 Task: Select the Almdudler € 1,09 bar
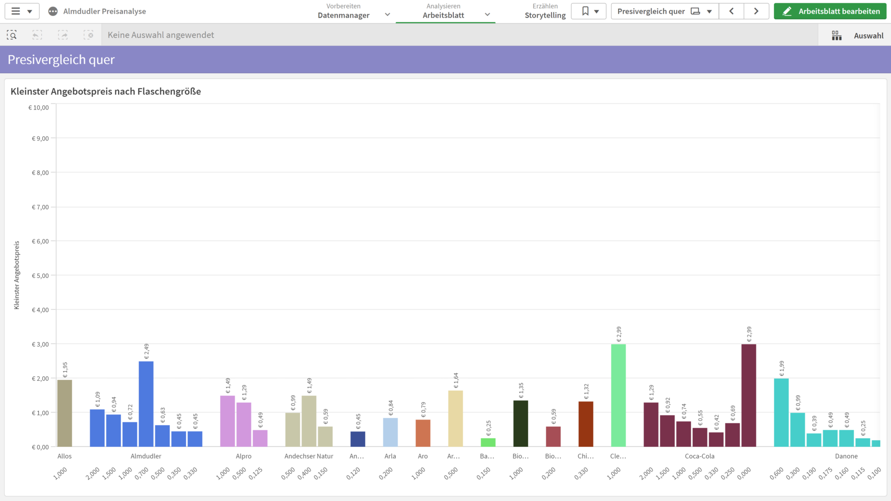pyautogui.click(x=97, y=428)
